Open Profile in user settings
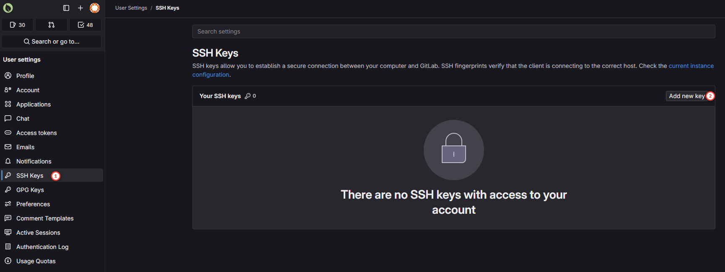This screenshot has width=725, height=272. tap(25, 76)
